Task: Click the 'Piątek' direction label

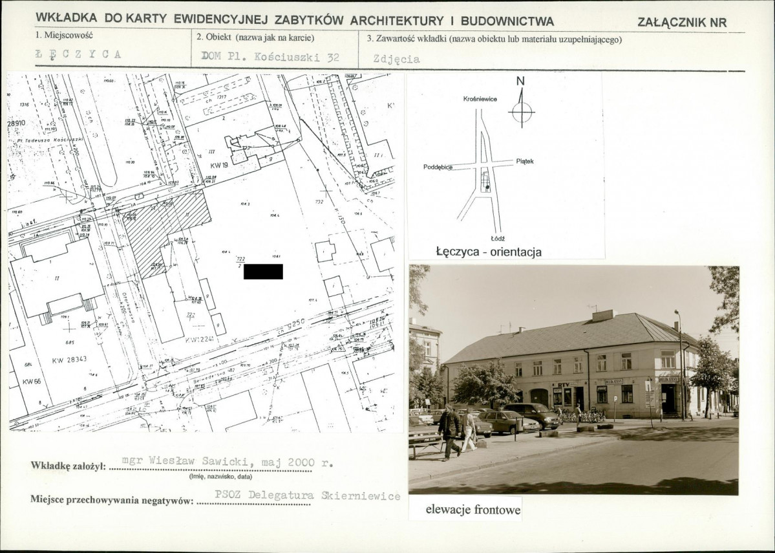Action: point(525,161)
